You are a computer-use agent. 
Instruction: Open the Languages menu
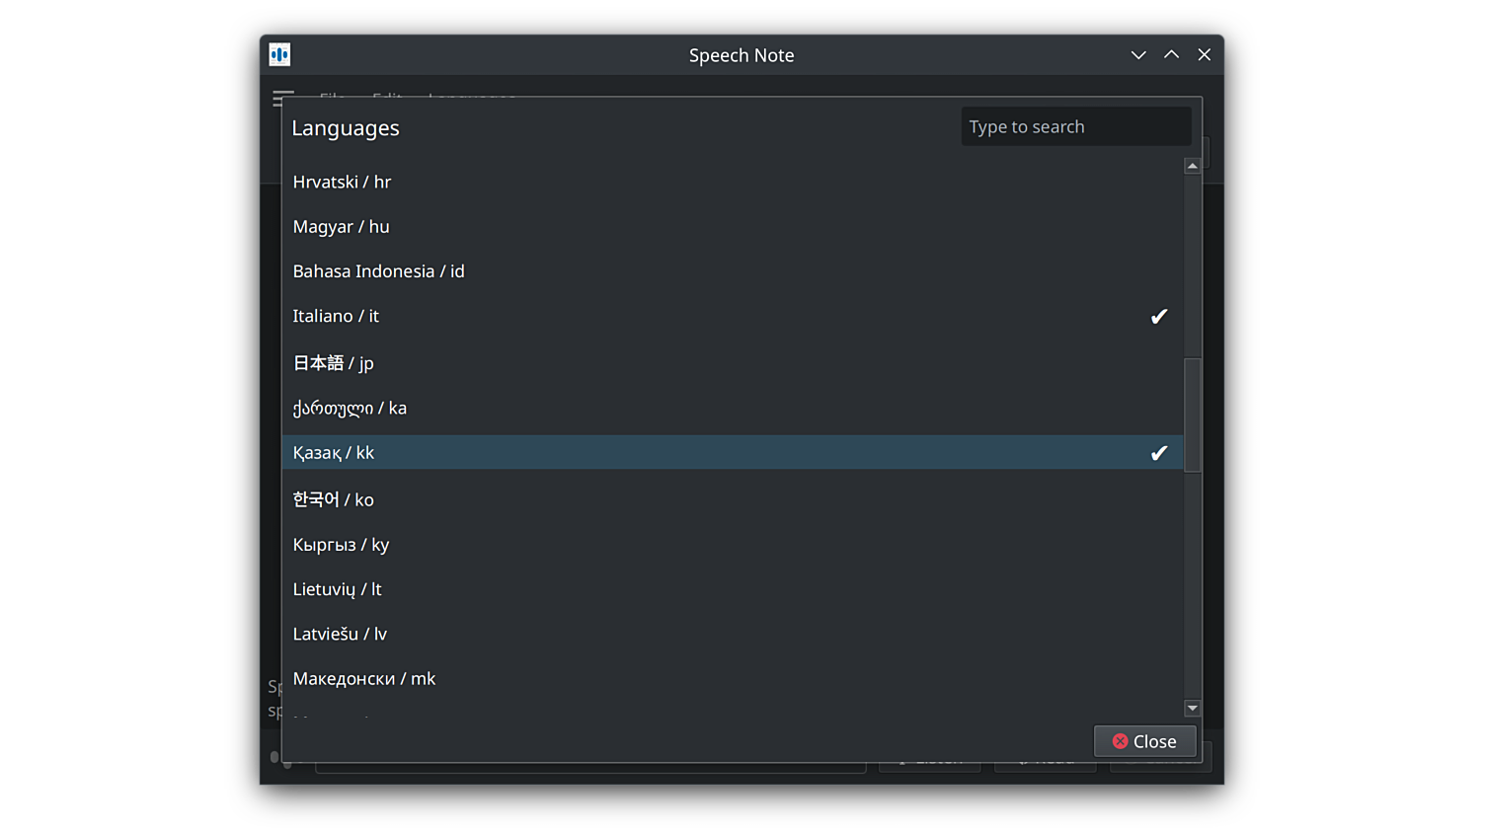[x=472, y=99]
